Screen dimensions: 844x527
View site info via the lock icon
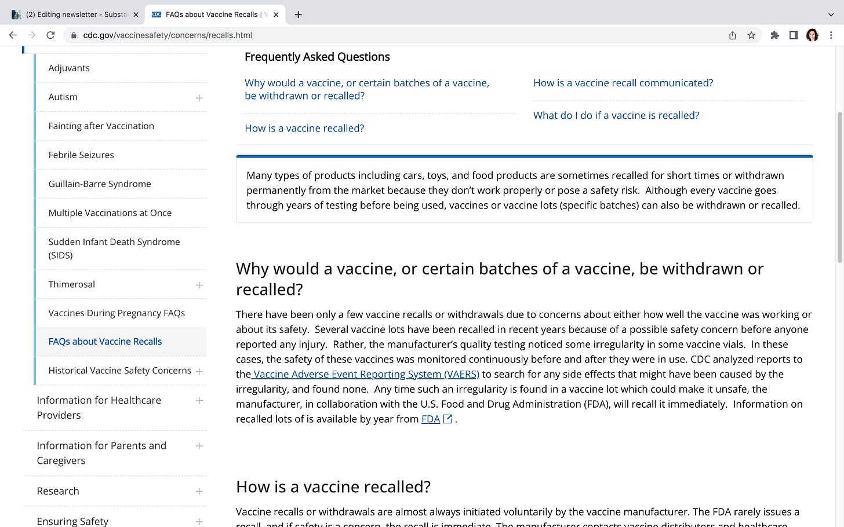[x=74, y=35]
